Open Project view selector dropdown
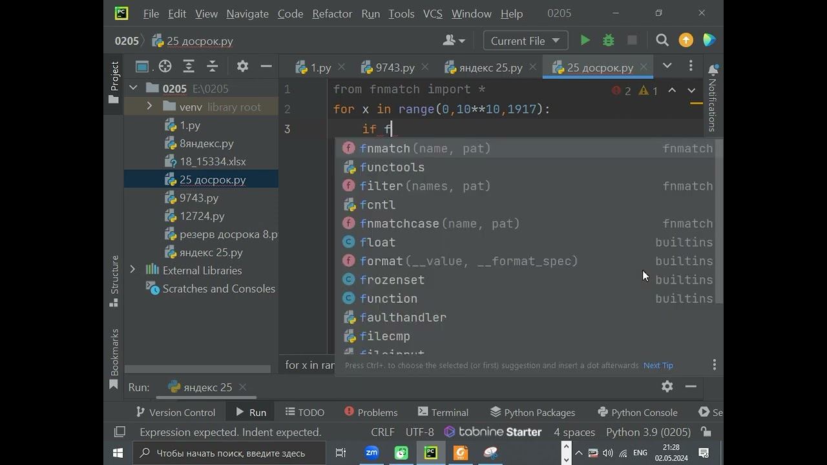Viewport: 827px width, 465px height. point(143,67)
